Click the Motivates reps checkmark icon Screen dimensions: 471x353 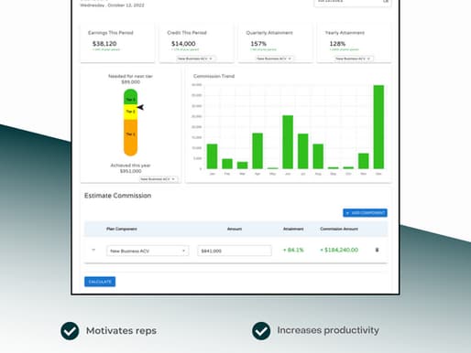coord(70,331)
